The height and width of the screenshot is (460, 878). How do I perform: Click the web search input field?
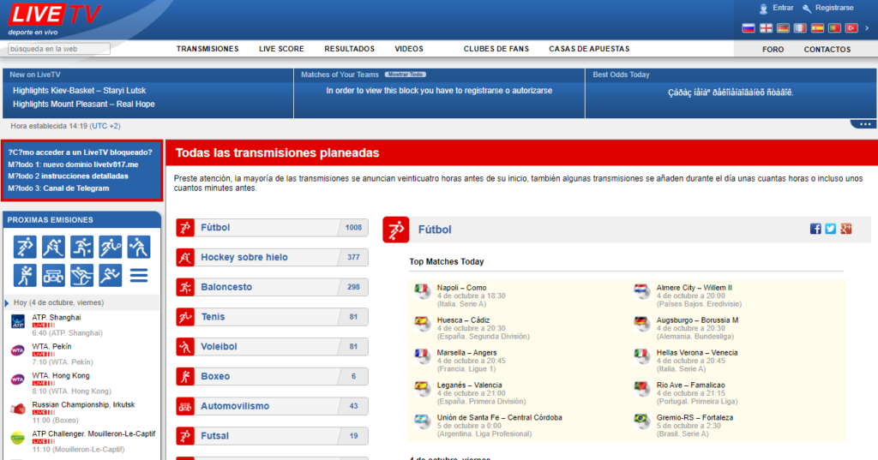point(58,49)
